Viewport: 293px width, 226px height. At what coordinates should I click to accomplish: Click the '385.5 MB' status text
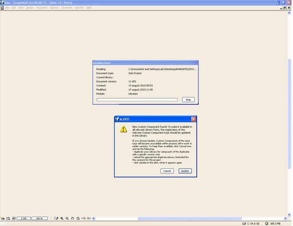(x=275, y=224)
